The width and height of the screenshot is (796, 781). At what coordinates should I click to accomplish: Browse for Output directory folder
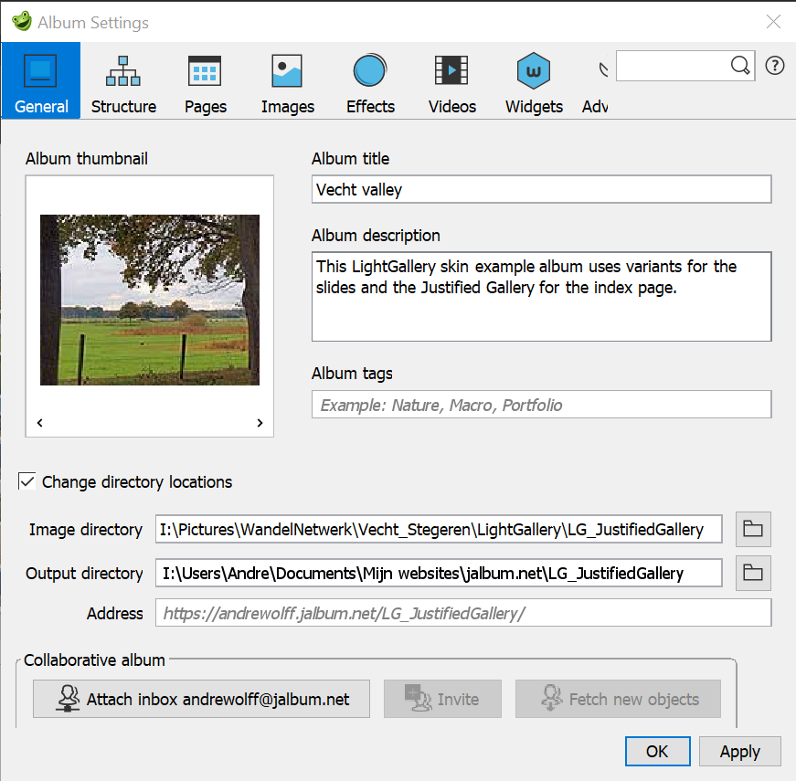tap(753, 573)
